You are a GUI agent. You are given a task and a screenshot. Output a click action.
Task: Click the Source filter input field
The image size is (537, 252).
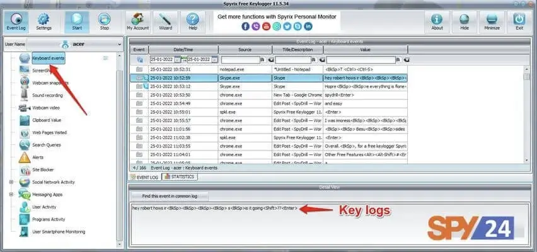[240, 60]
